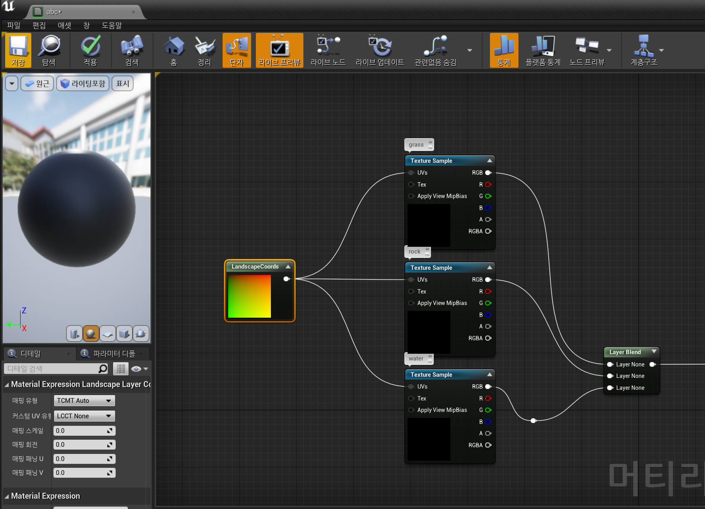The height and width of the screenshot is (509, 705).
Task: Click the 정리 (Clean Up) broom icon
Action: (x=204, y=50)
